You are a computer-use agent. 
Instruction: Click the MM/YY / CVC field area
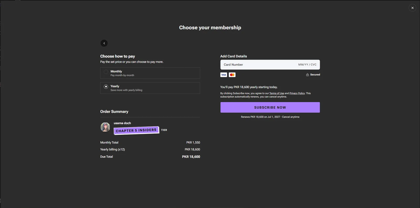tap(307, 65)
